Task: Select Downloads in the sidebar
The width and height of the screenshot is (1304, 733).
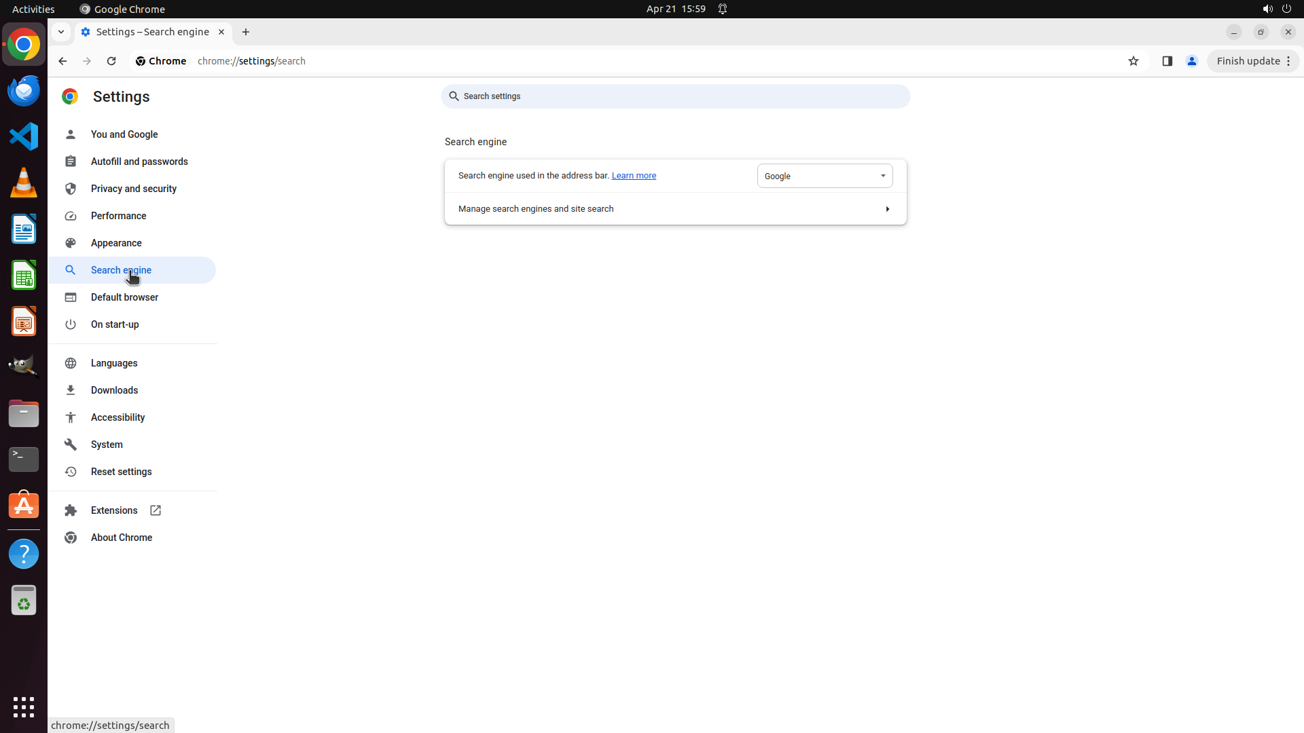Action: tap(114, 390)
